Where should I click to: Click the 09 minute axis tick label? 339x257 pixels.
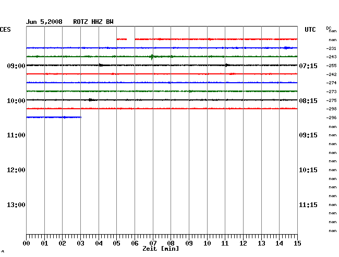[189, 243]
